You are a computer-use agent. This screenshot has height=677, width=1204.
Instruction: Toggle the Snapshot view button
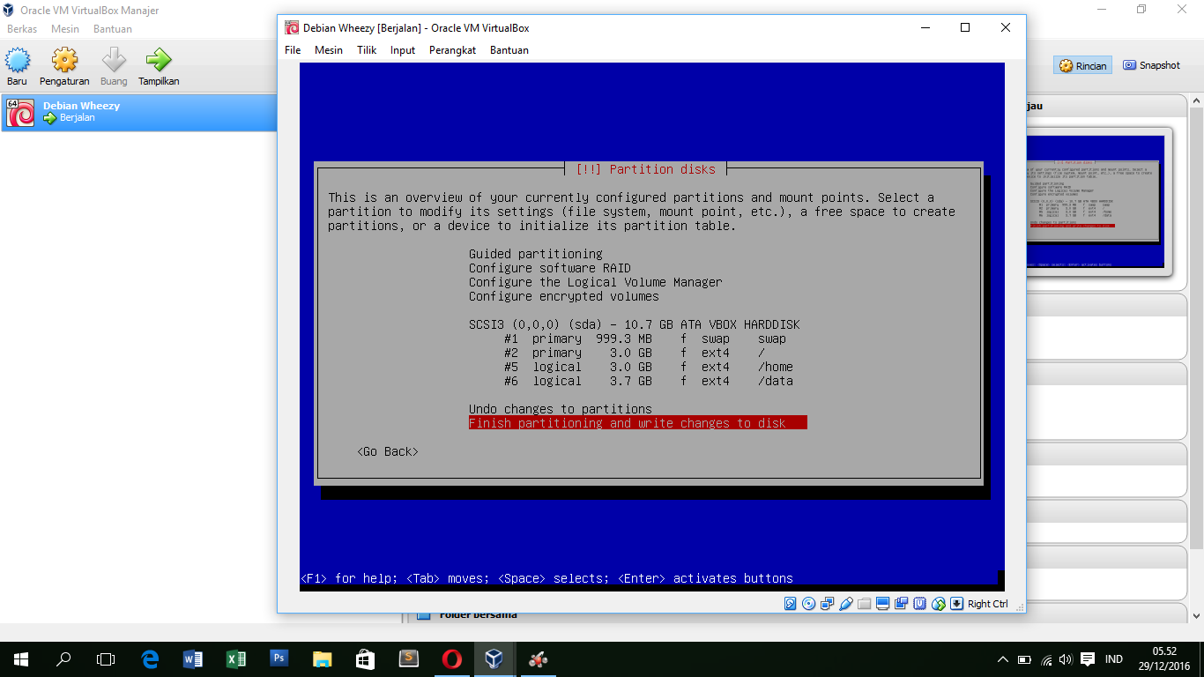click(1151, 65)
